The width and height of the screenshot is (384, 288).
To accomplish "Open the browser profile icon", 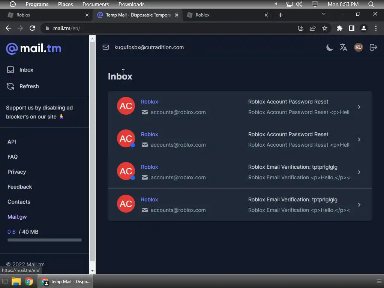I will click(x=364, y=28).
